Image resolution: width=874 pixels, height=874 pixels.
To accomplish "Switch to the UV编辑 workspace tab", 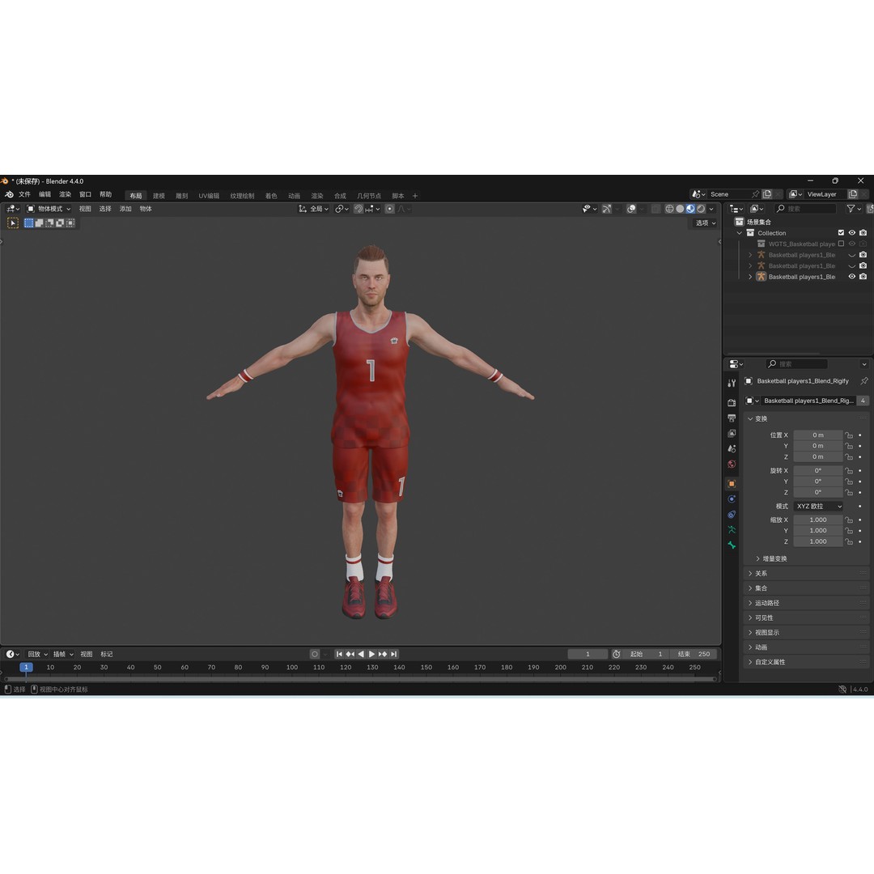I will point(209,196).
